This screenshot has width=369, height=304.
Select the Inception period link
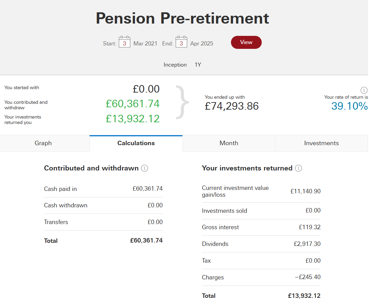tap(175, 65)
